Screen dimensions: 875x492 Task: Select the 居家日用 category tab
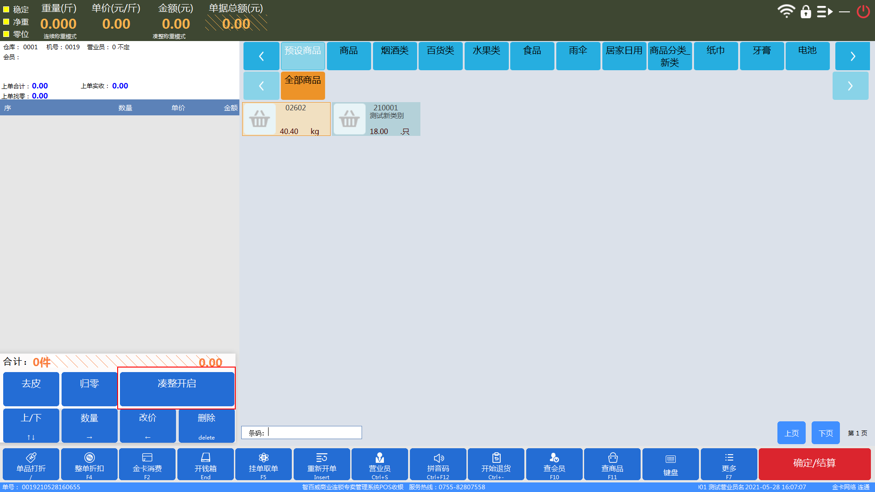pyautogui.click(x=624, y=56)
